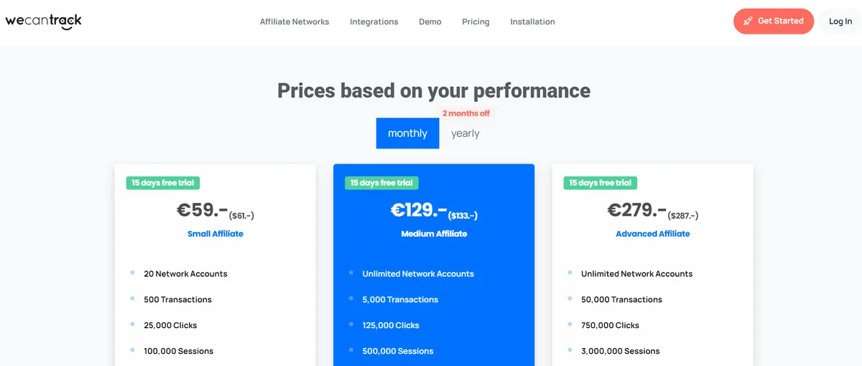
Task: Select the Advanced Affiliate plan link
Action: 652,234
